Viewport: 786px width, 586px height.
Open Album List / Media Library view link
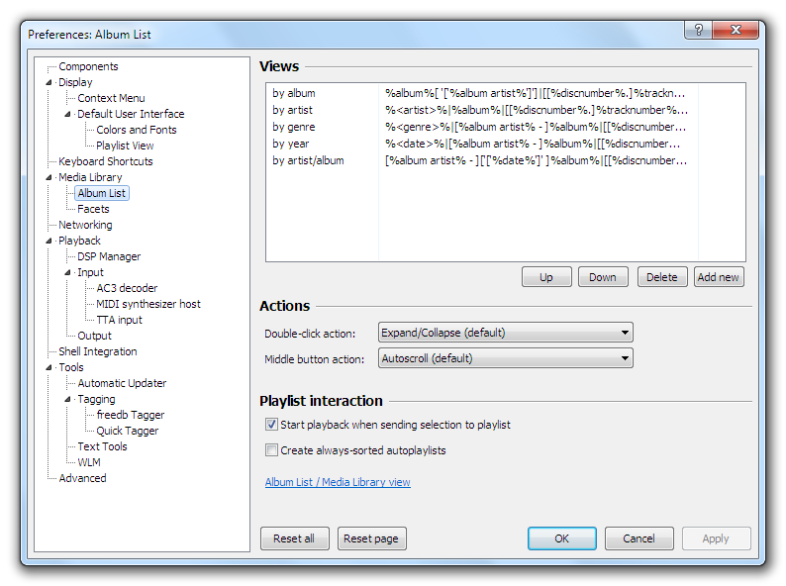click(x=338, y=482)
